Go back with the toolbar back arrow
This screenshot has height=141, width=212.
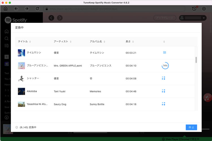16,9
